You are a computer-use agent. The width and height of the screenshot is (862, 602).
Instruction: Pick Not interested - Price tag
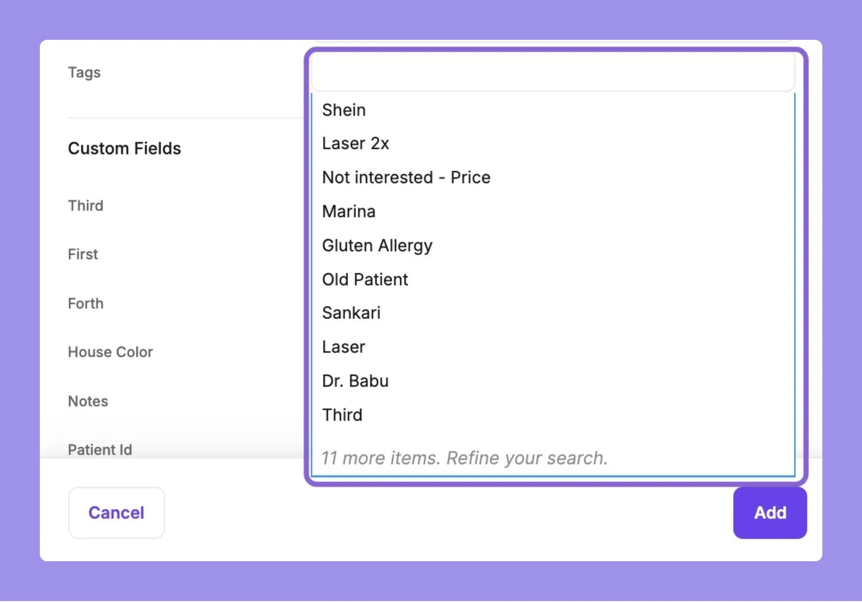coord(553,178)
